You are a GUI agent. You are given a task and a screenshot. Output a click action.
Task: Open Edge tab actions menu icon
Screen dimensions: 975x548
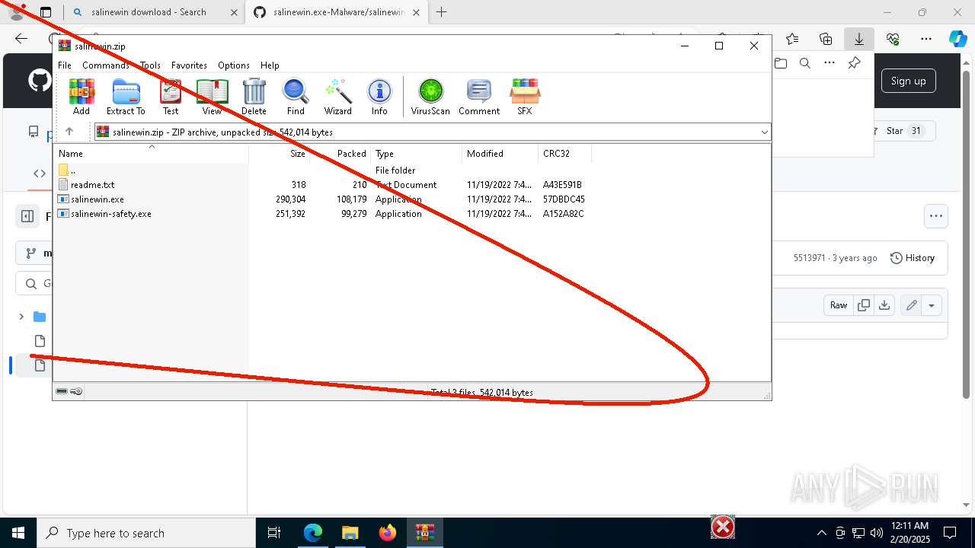46,12
